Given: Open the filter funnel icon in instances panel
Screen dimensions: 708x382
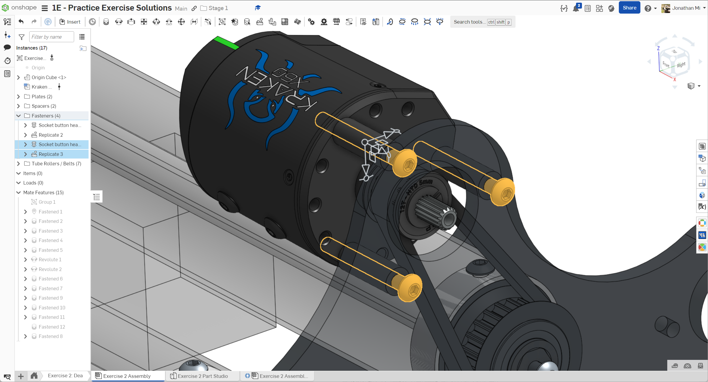Looking at the screenshot, I should point(22,37).
